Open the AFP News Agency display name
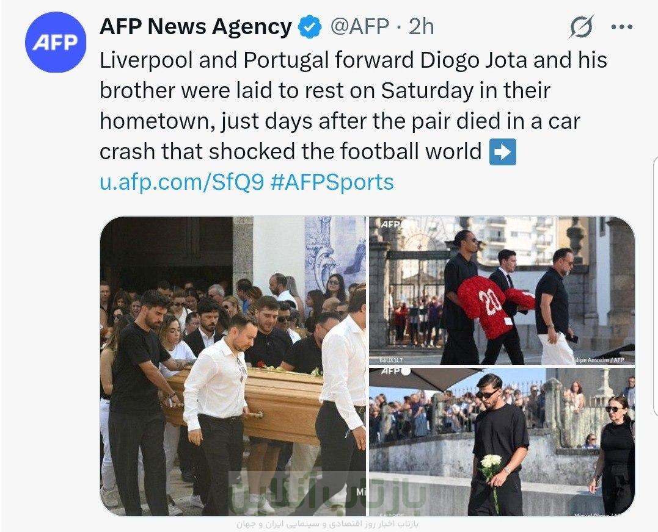 point(196,26)
